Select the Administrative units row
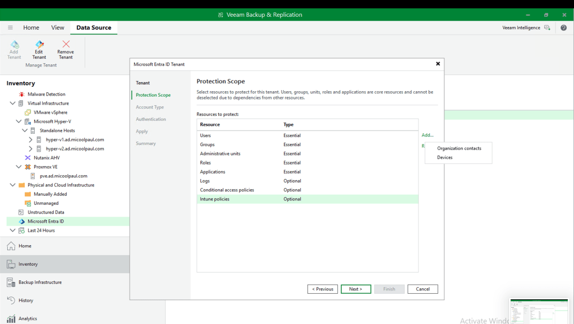 click(307, 154)
